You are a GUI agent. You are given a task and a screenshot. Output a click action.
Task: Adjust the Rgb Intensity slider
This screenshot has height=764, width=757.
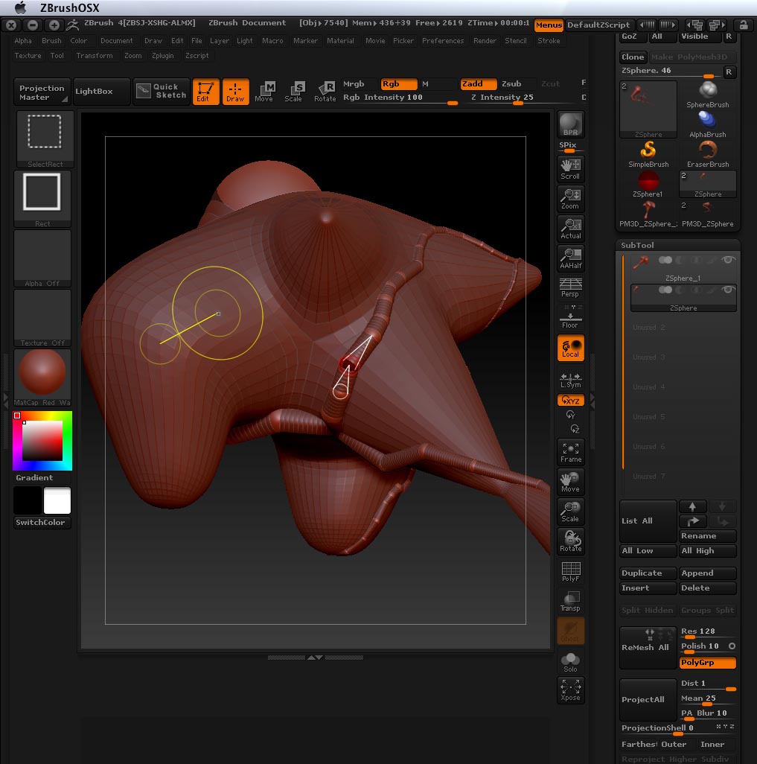coord(400,98)
